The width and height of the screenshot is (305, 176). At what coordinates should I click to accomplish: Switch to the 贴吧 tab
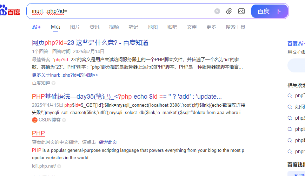click(x=172, y=27)
